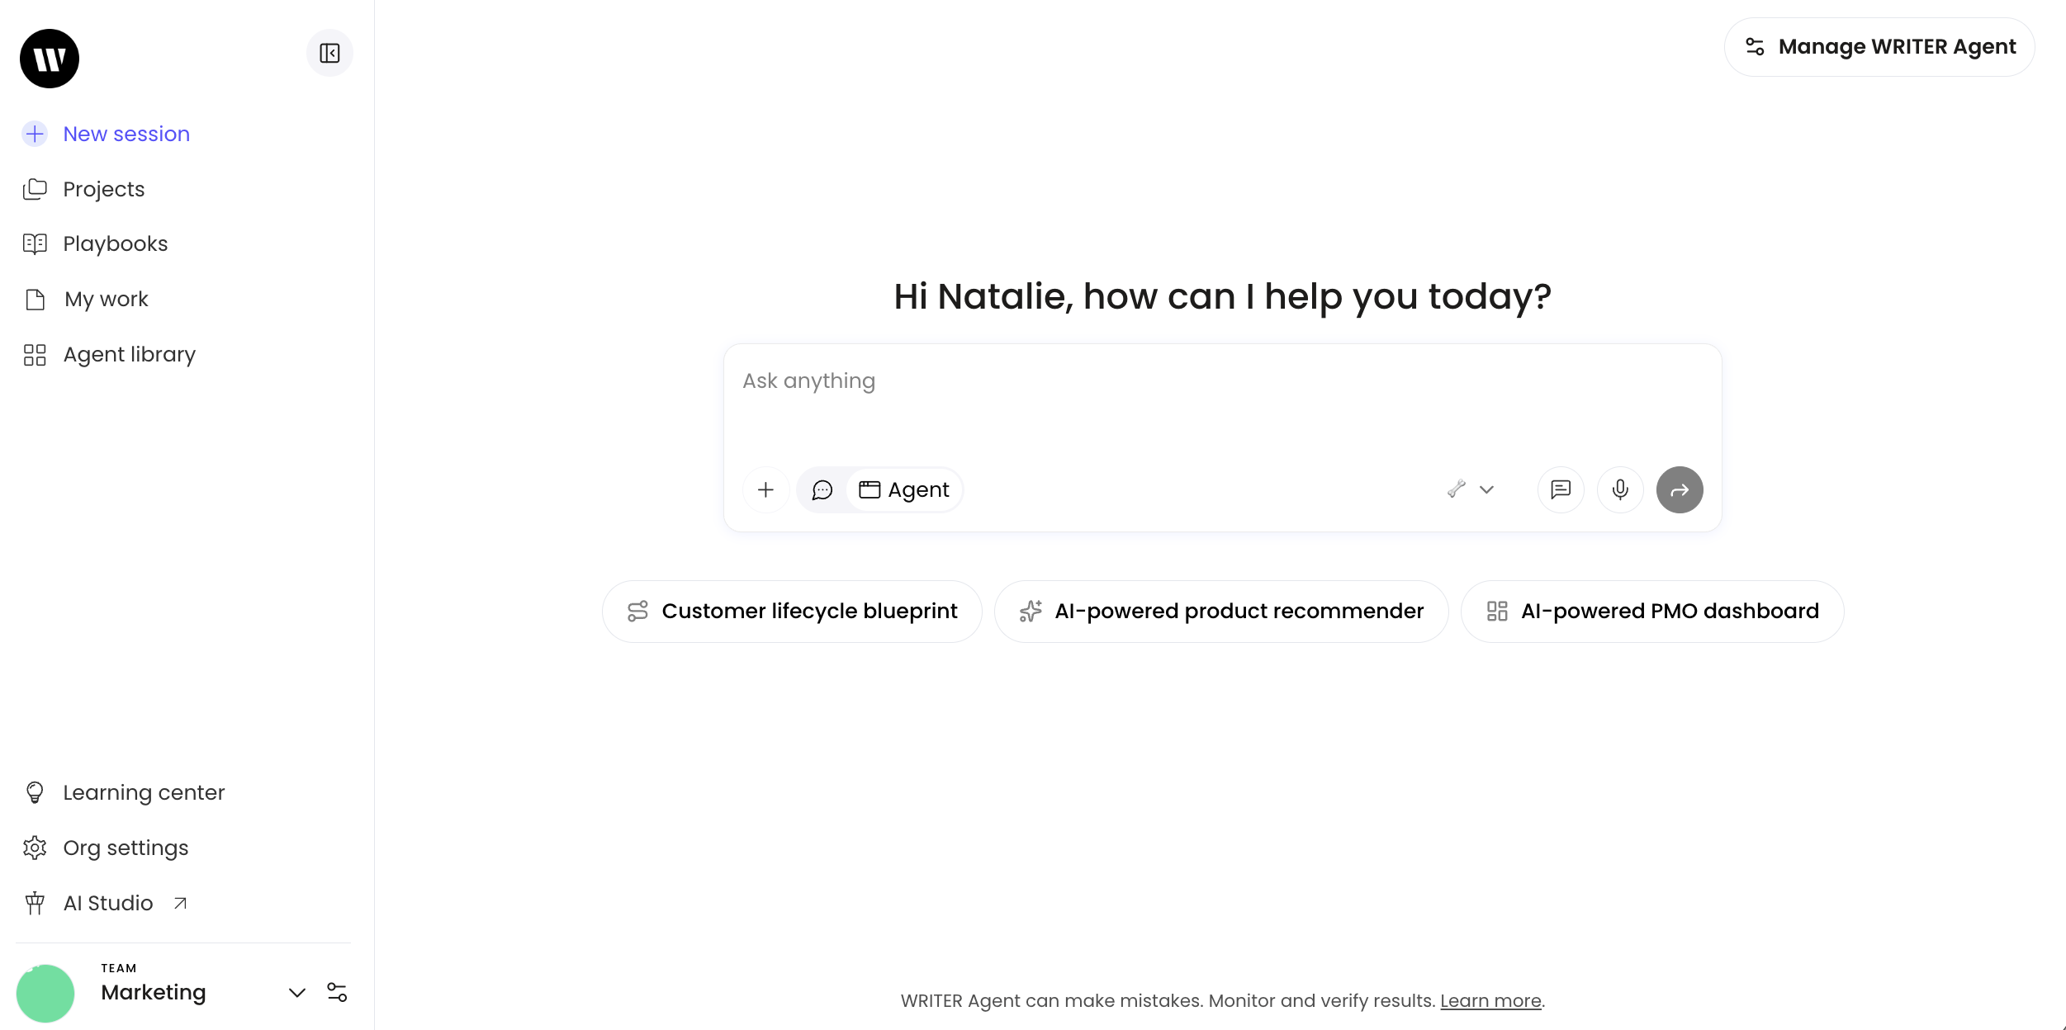Screen dimensions: 2066x1030
Task: Open Playbooks in the sidebar
Action: [115, 244]
